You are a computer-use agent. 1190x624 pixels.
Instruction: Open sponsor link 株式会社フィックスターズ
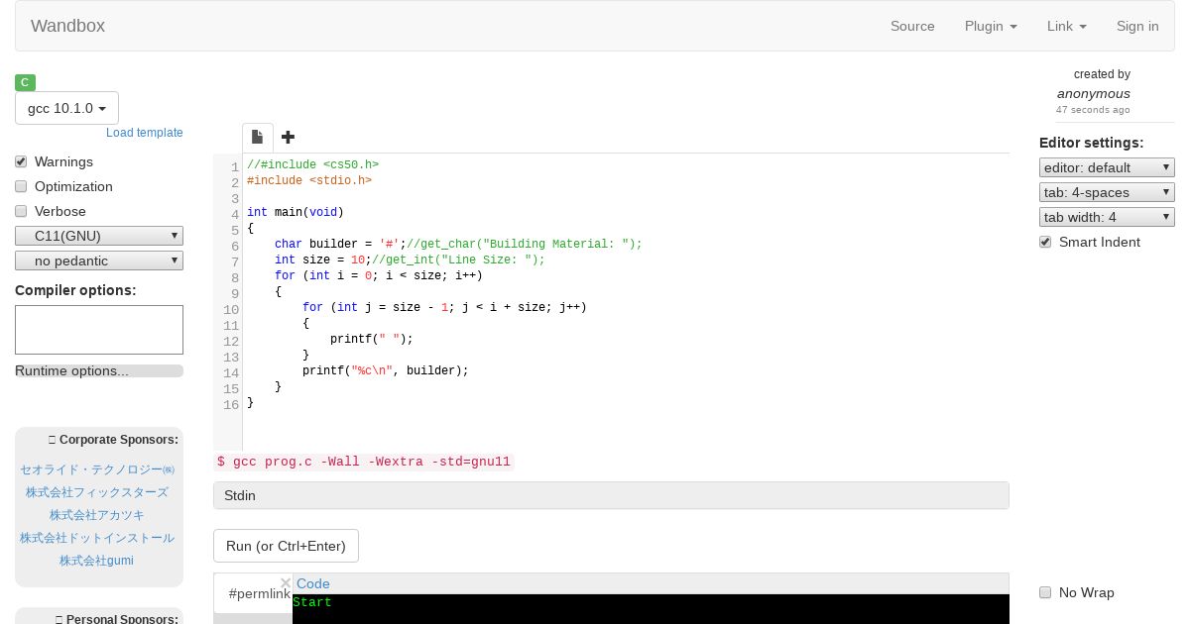(97, 492)
